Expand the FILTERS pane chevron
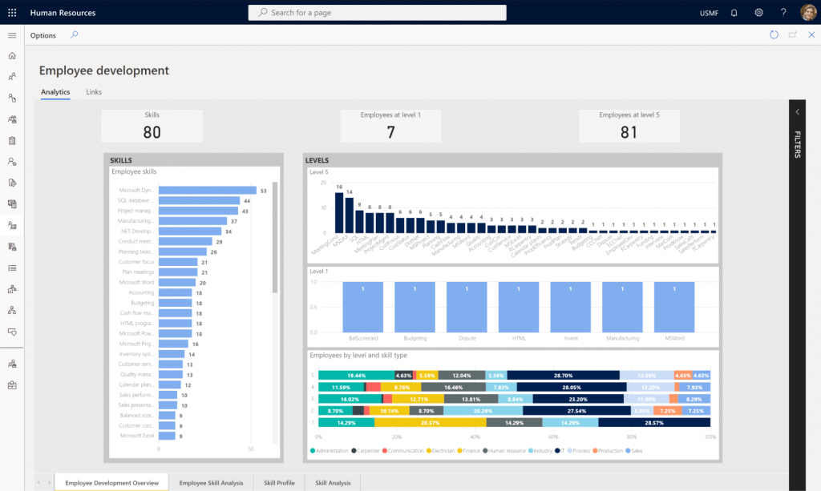821x491 pixels. [x=797, y=112]
